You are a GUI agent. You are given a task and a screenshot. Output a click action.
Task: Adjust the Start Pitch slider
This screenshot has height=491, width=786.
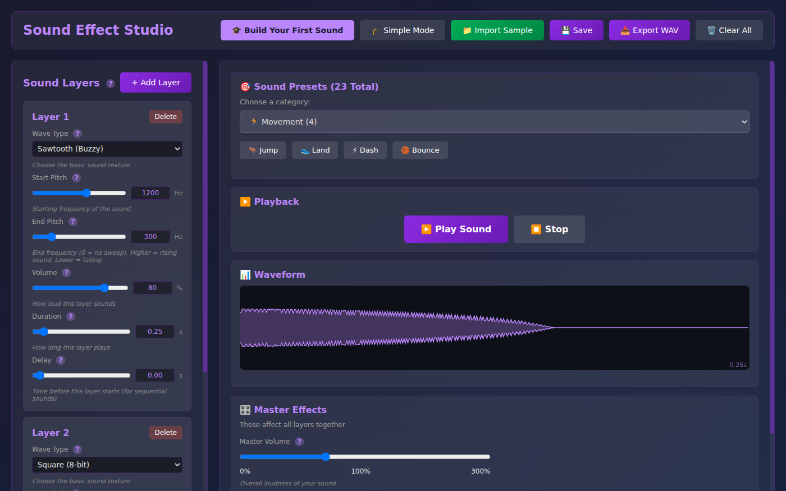79,193
